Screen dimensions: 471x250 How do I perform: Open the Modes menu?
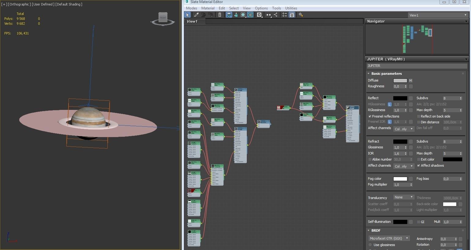tap(192, 8)
